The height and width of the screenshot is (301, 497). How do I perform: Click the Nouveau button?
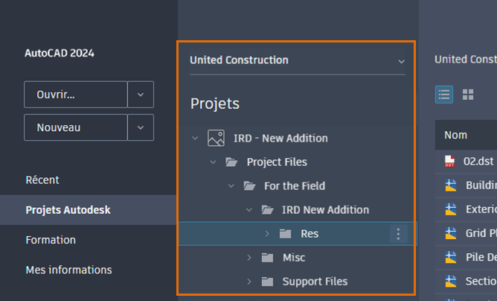point(76,127)
